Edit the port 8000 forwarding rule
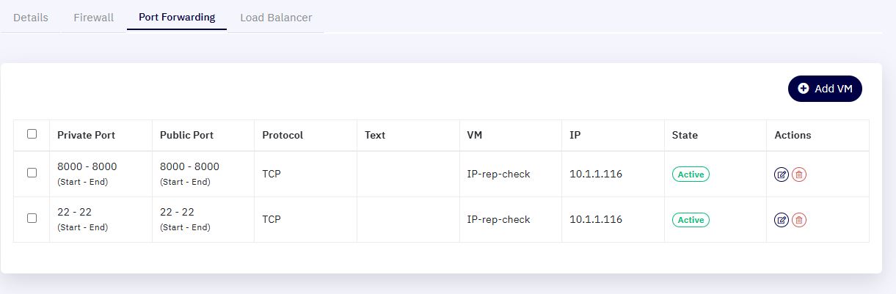The height and width of the screenshot is (294, 896). coord(782,174)
